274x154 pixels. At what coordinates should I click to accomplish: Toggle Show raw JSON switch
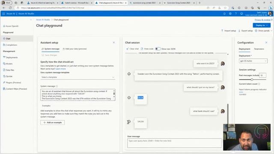[x=158, y=49]
